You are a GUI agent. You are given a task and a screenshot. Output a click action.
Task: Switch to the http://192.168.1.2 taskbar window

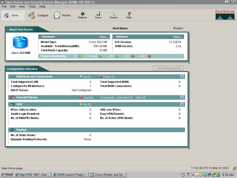click(32, 174)
